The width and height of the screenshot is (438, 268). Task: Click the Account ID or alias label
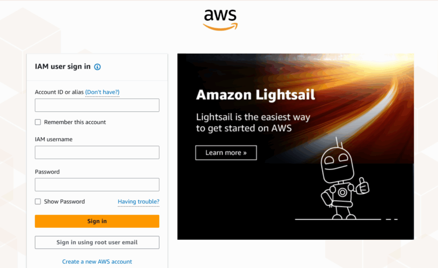tap(59, 92)
